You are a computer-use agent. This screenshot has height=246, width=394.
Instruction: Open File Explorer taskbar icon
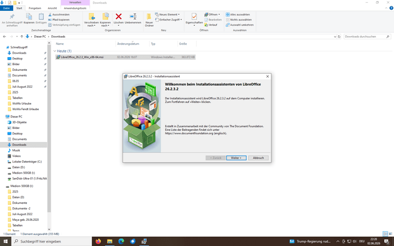[x=110, y=241]
